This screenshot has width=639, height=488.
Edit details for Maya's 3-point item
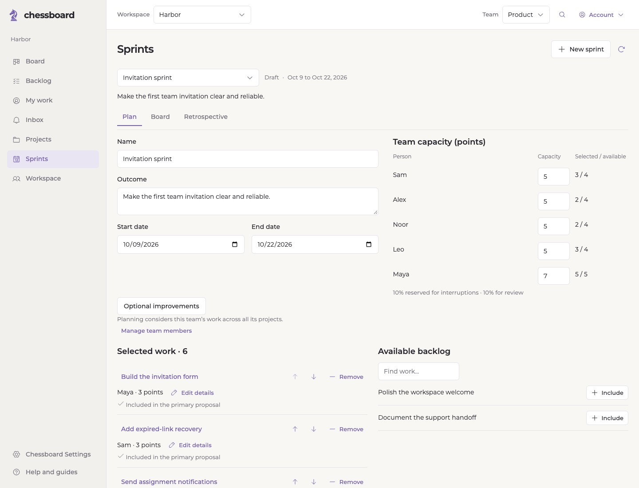(x=193, y=393)
